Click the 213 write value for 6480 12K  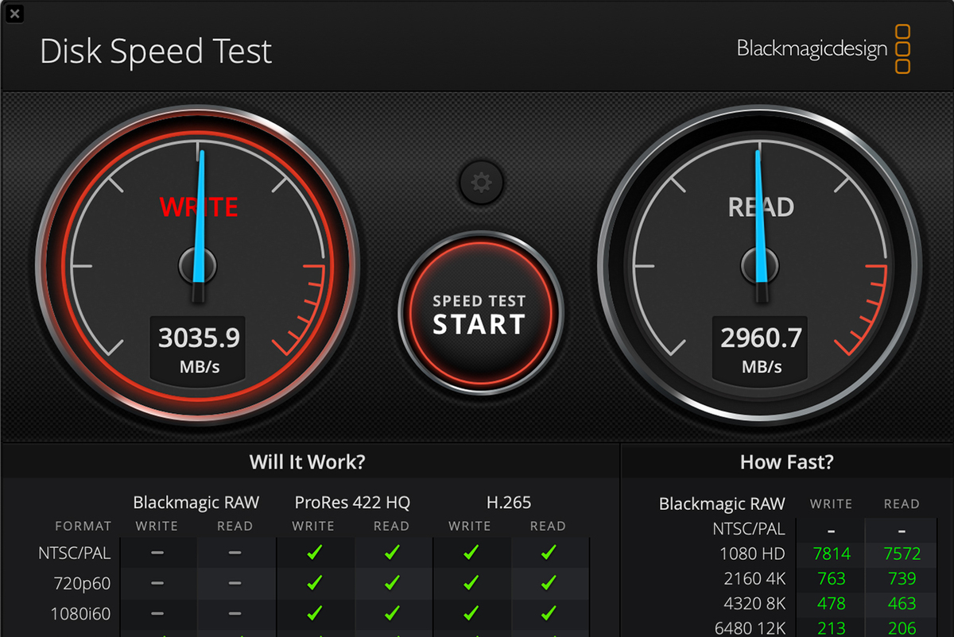point(832,627)
